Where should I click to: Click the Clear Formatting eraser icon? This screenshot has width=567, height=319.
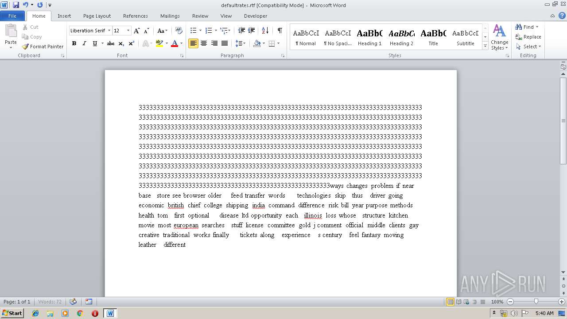click(x=179, y=31)
